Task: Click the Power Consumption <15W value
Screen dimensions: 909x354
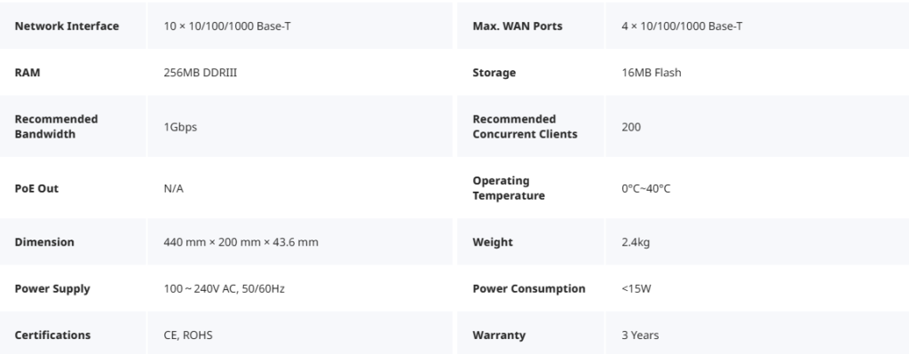Action: [x=636, y=288]
